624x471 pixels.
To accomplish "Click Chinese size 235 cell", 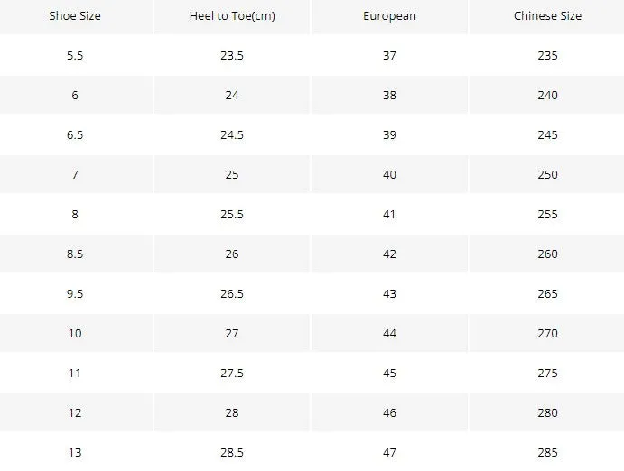I will [x=547, y=55].
